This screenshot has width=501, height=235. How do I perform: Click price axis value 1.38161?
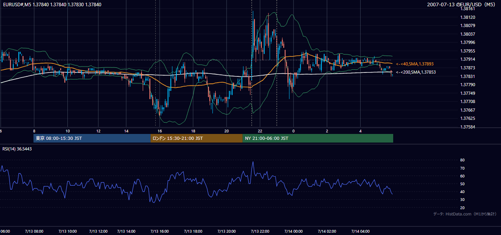coord(468,9)
